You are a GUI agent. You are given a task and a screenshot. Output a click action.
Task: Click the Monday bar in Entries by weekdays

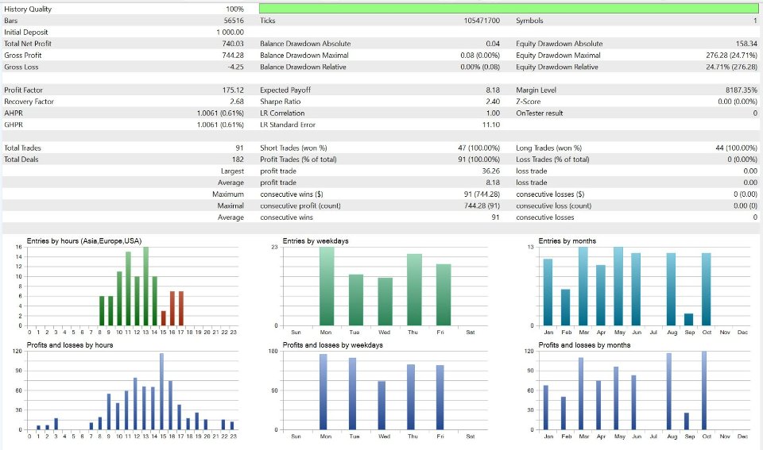[x=327, y=287]
